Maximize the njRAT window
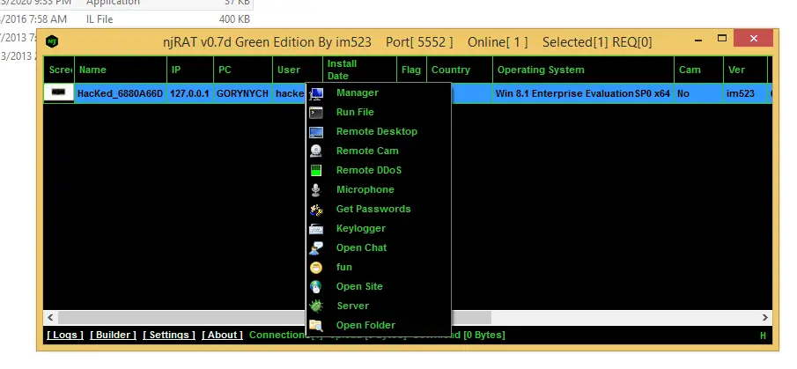The width and height of the screenshot is (797, 369). point(722,39)
